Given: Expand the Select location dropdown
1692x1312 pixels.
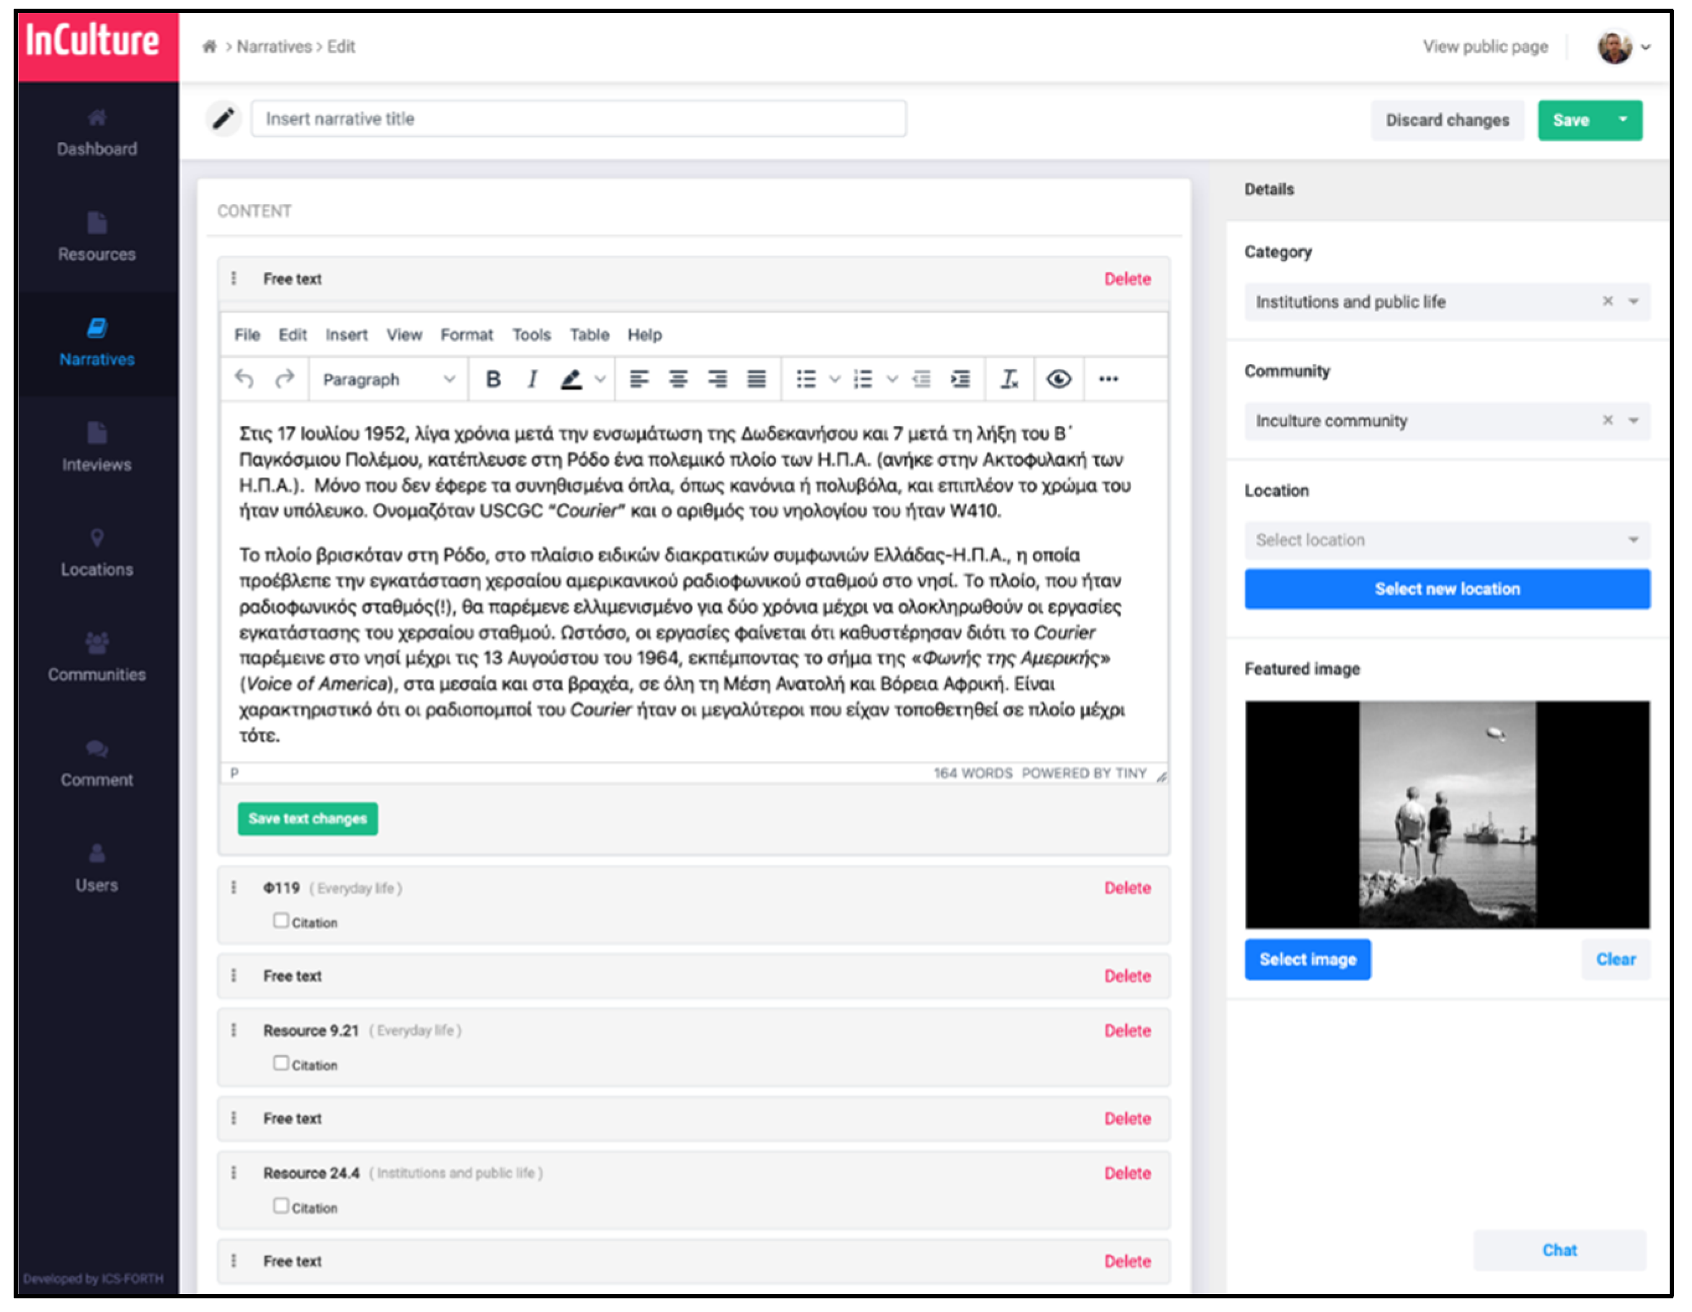Looking at the screenshot, I should point(1447,540).
